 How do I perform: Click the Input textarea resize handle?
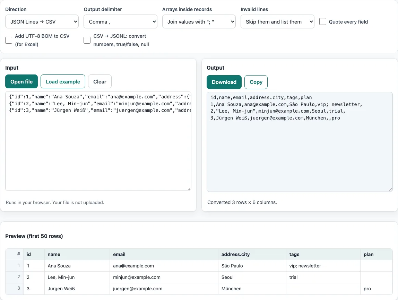pyautogui.click(x=189, y=188)
